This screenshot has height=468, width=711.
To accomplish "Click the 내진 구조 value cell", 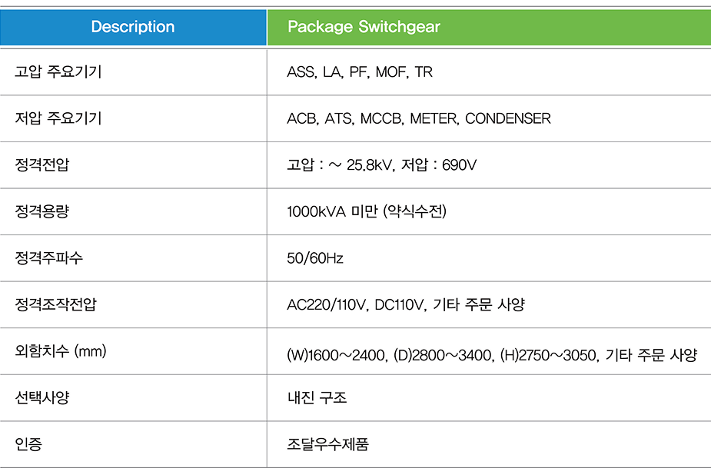I will coord(317,397).
